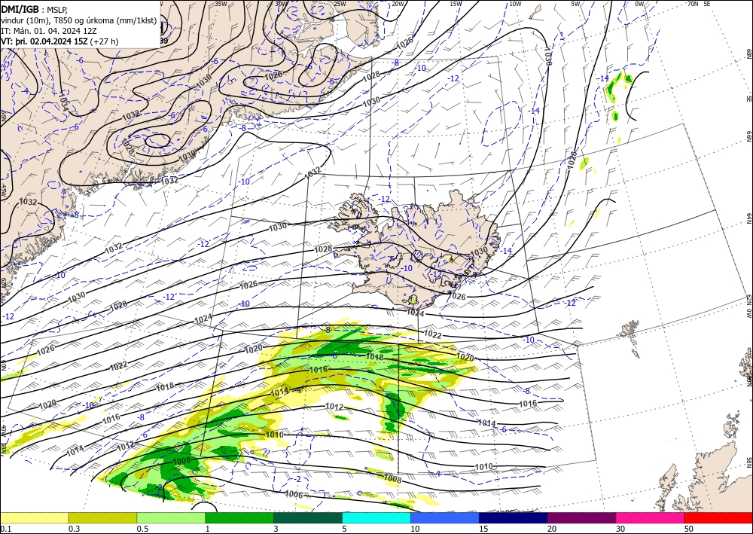Click the "64N" latitude label
Viewport: 753px width, 534px height.
tap(748, 218)
